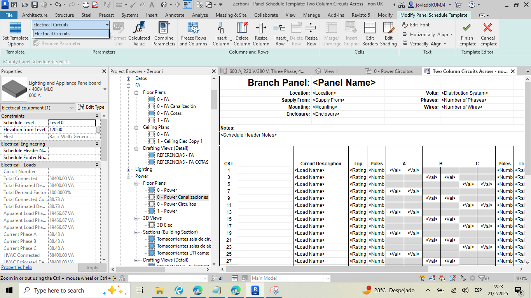Switch to the Annotate ribbon tab
This screenshot has width=531, height=298.
coord(175,15)
